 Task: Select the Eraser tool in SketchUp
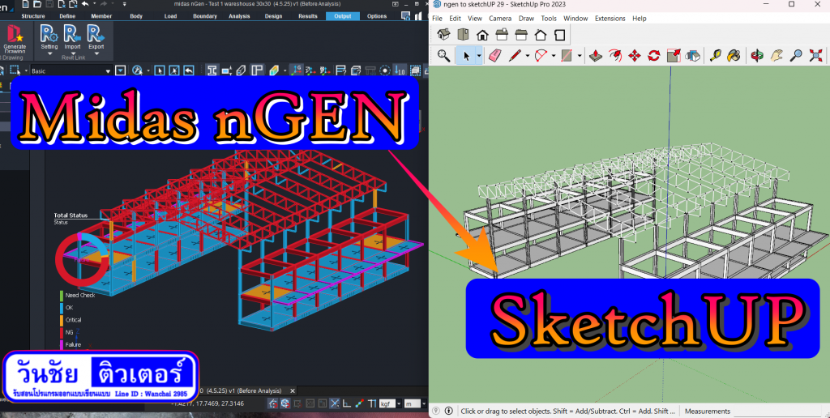pyautogui.click(x=495, y=55)
